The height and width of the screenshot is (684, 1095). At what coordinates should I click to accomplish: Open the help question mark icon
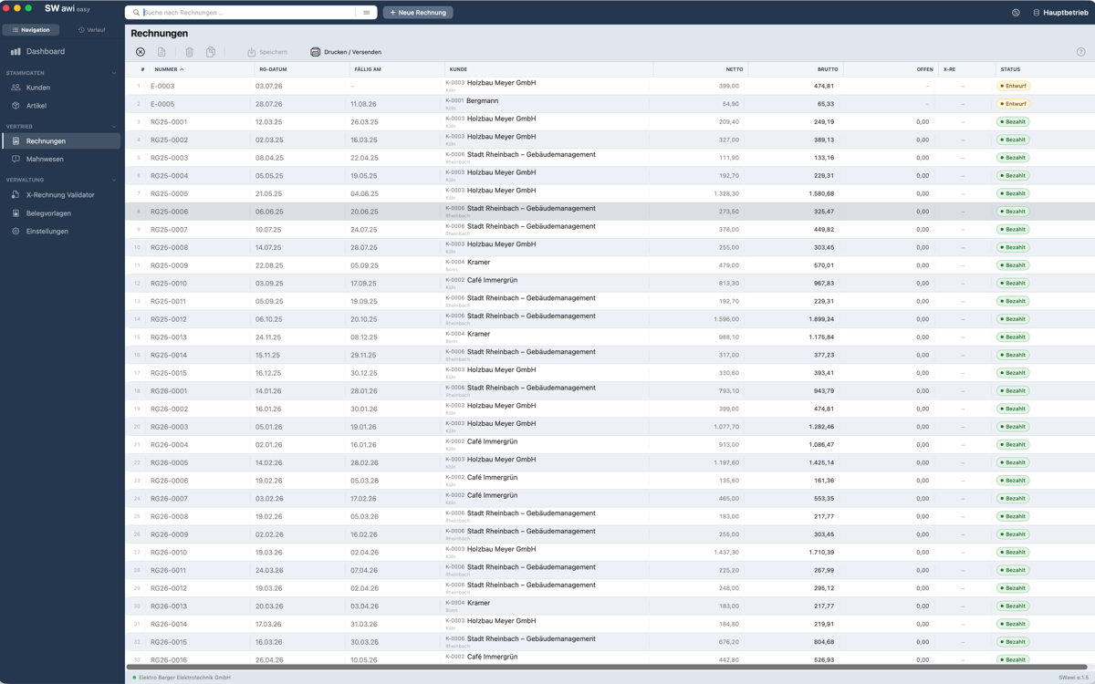(x=1081, y=52)
